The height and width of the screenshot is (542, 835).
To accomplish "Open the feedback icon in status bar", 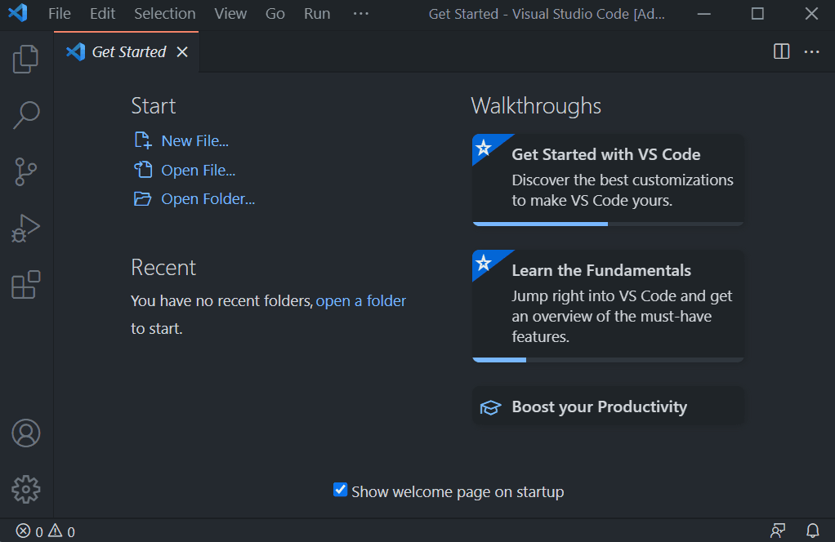I will pos(778,531).
